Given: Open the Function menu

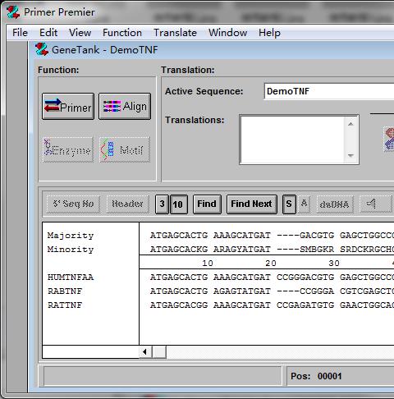Looking at the screenshot, I should (122, 33).
